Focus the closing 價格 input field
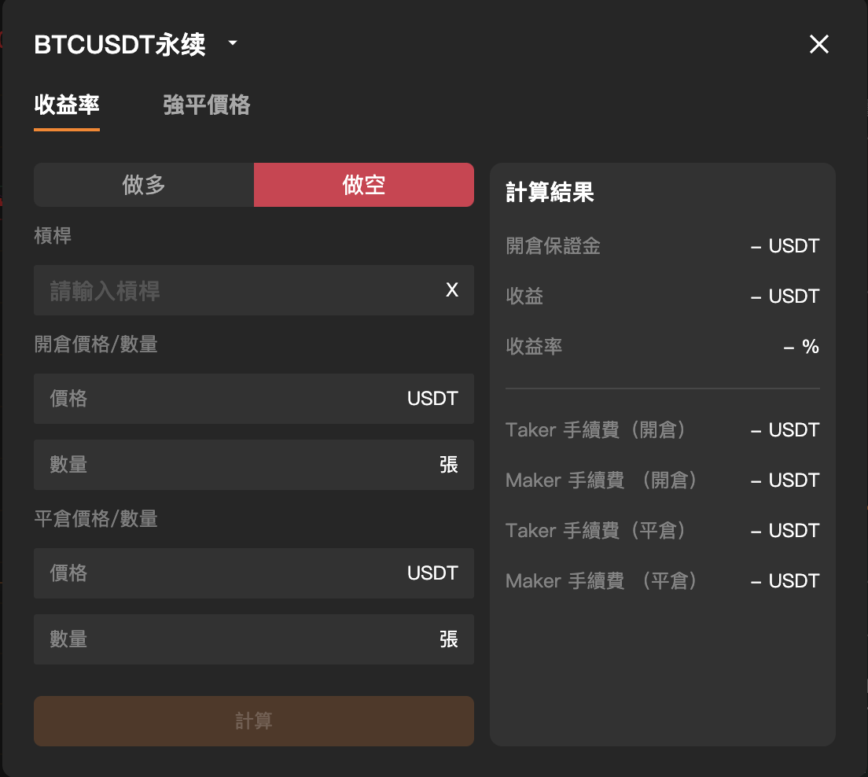The height and width of the screenshot is (777, 868). [253, 573]
